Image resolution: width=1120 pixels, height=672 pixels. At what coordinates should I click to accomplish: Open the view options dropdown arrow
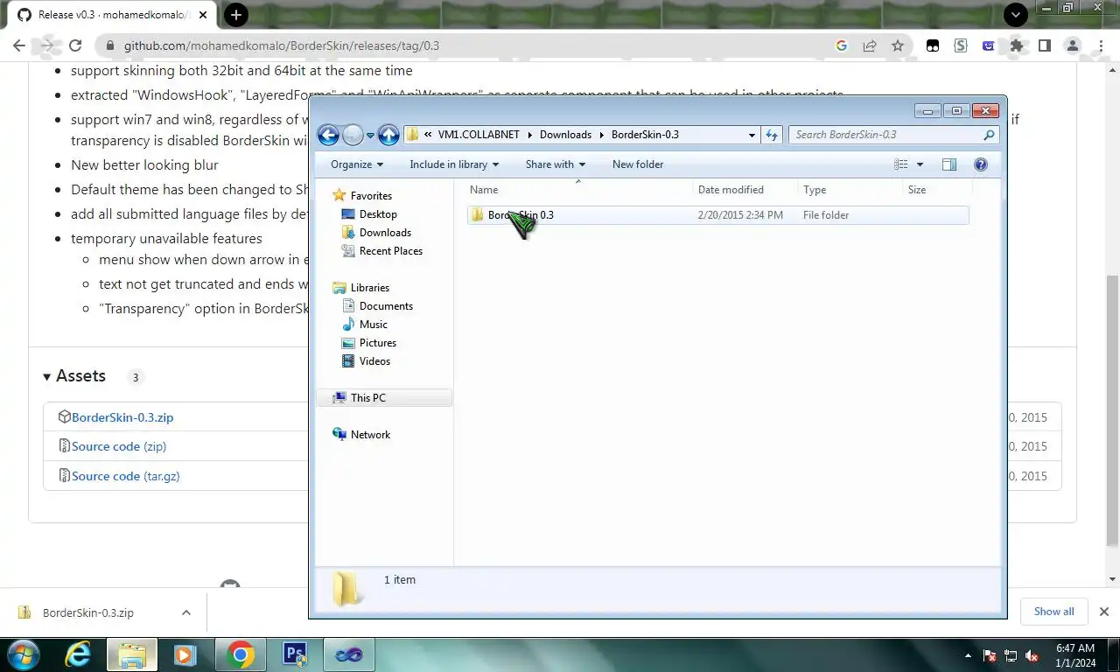pos(920,164)
